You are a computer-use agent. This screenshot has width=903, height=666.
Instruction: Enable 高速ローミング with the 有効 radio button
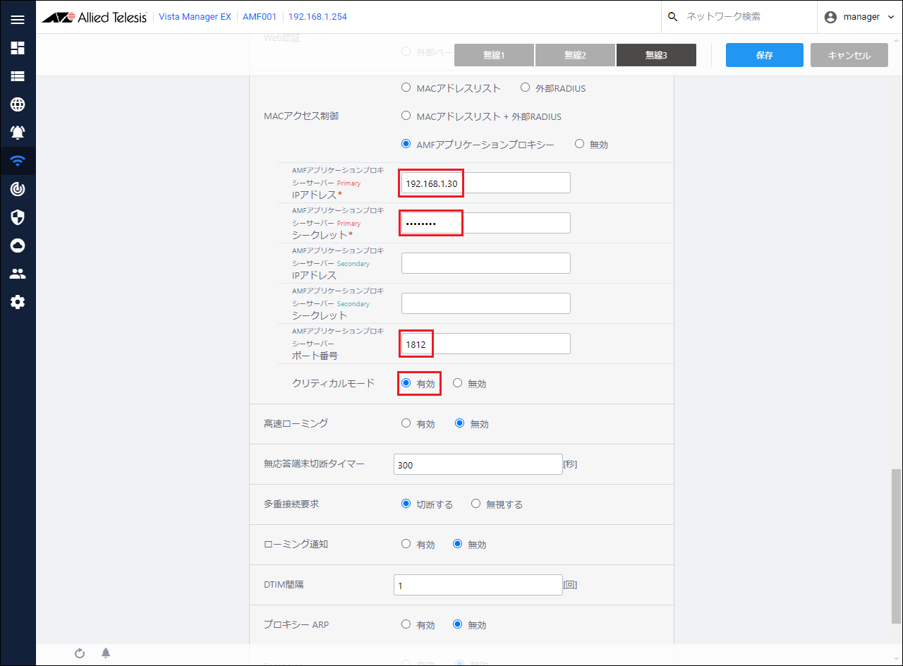[x=406, y=423]
